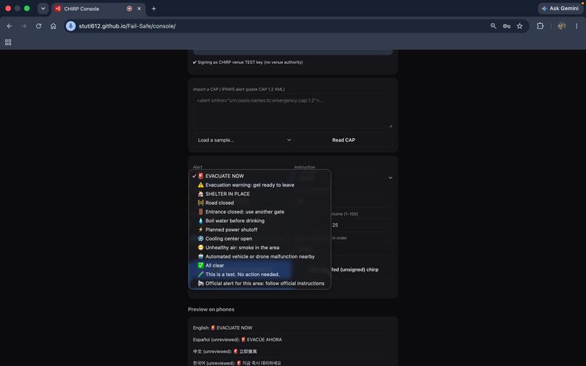
Task: Select Entrance closed: use another gate
Action: click(x=260, y=212)
